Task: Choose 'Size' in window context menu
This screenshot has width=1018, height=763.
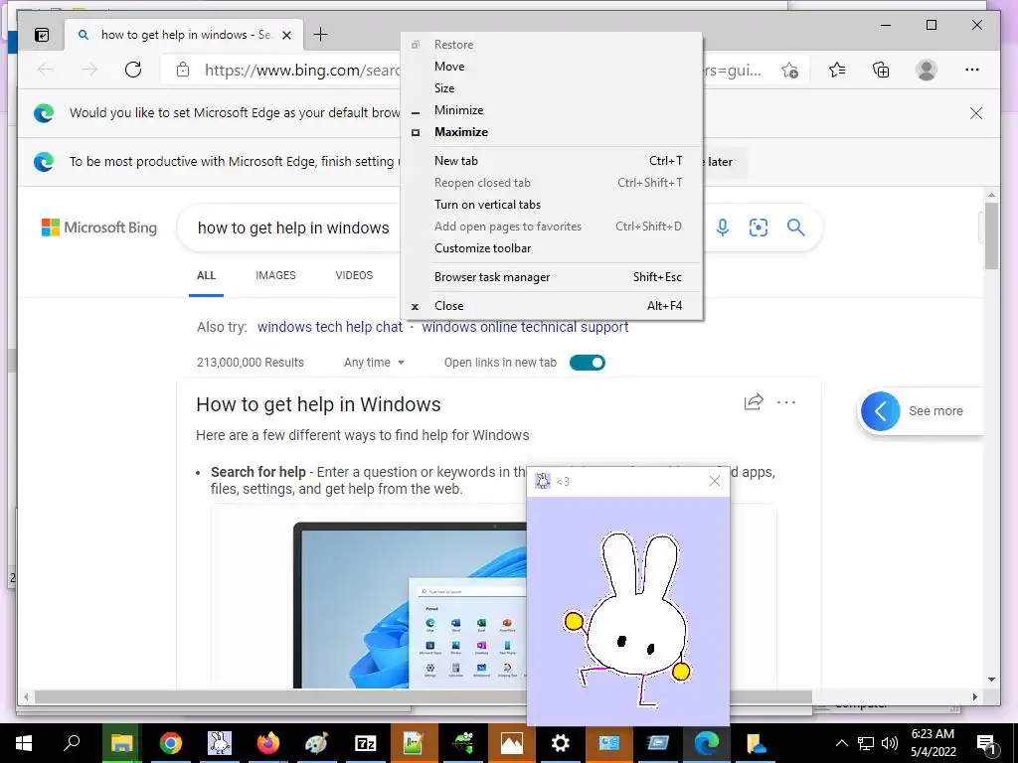Action: pos(551,88)
